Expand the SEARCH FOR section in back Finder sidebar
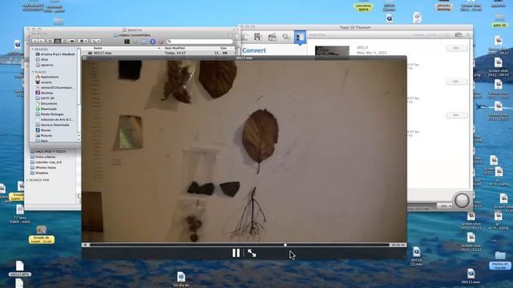The image size is (513, 288). (x=27, y=180)
